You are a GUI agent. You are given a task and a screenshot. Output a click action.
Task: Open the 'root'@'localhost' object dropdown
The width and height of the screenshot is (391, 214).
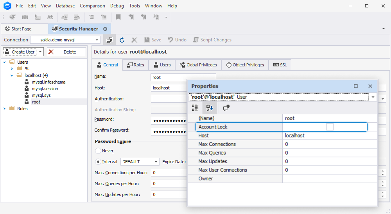(x=373, y=97)
